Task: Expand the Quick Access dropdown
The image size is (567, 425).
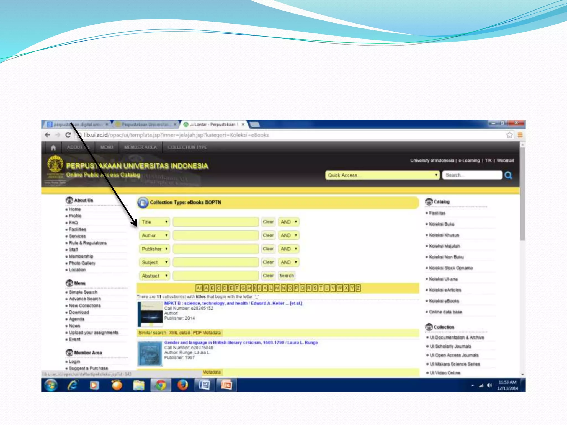Action: point(382,175)
